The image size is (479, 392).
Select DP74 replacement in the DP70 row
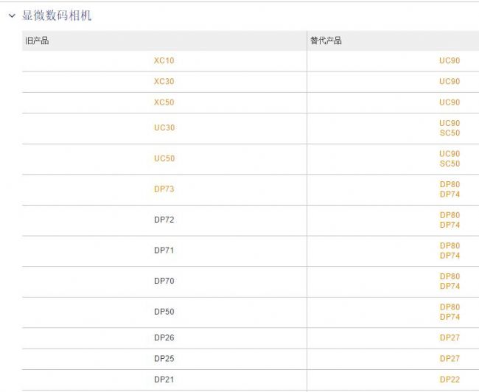(449, 286)
